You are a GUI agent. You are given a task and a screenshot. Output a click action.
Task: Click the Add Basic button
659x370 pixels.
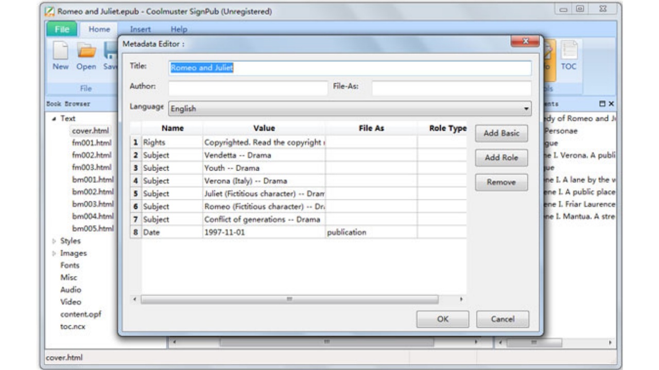click(501, 133)
